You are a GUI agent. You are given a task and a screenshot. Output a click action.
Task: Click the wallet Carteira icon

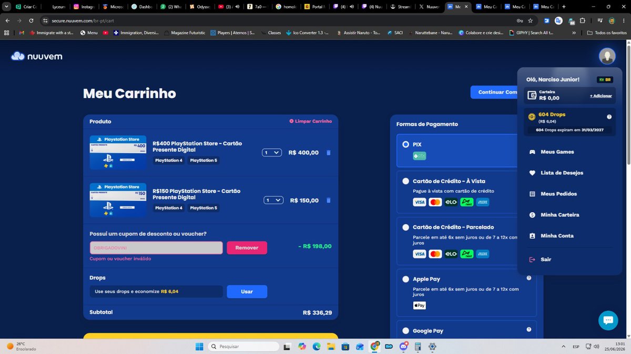coord(532,95)
